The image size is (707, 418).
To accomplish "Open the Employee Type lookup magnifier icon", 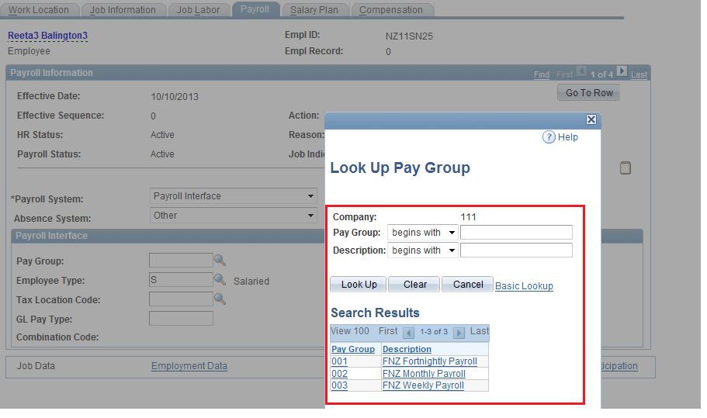I will 220,280.
